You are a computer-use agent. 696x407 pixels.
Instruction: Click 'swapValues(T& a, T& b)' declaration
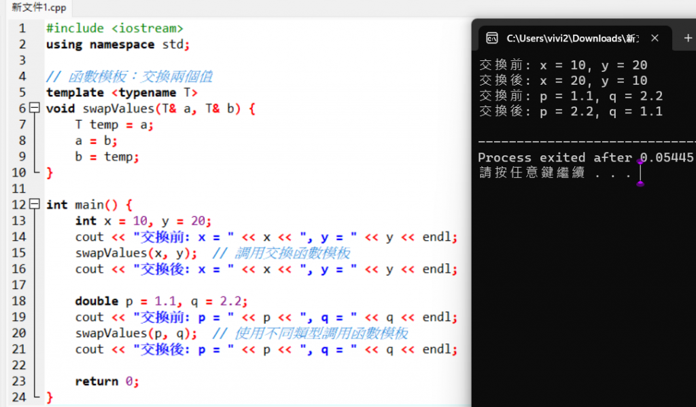click(x=162, y=109)
